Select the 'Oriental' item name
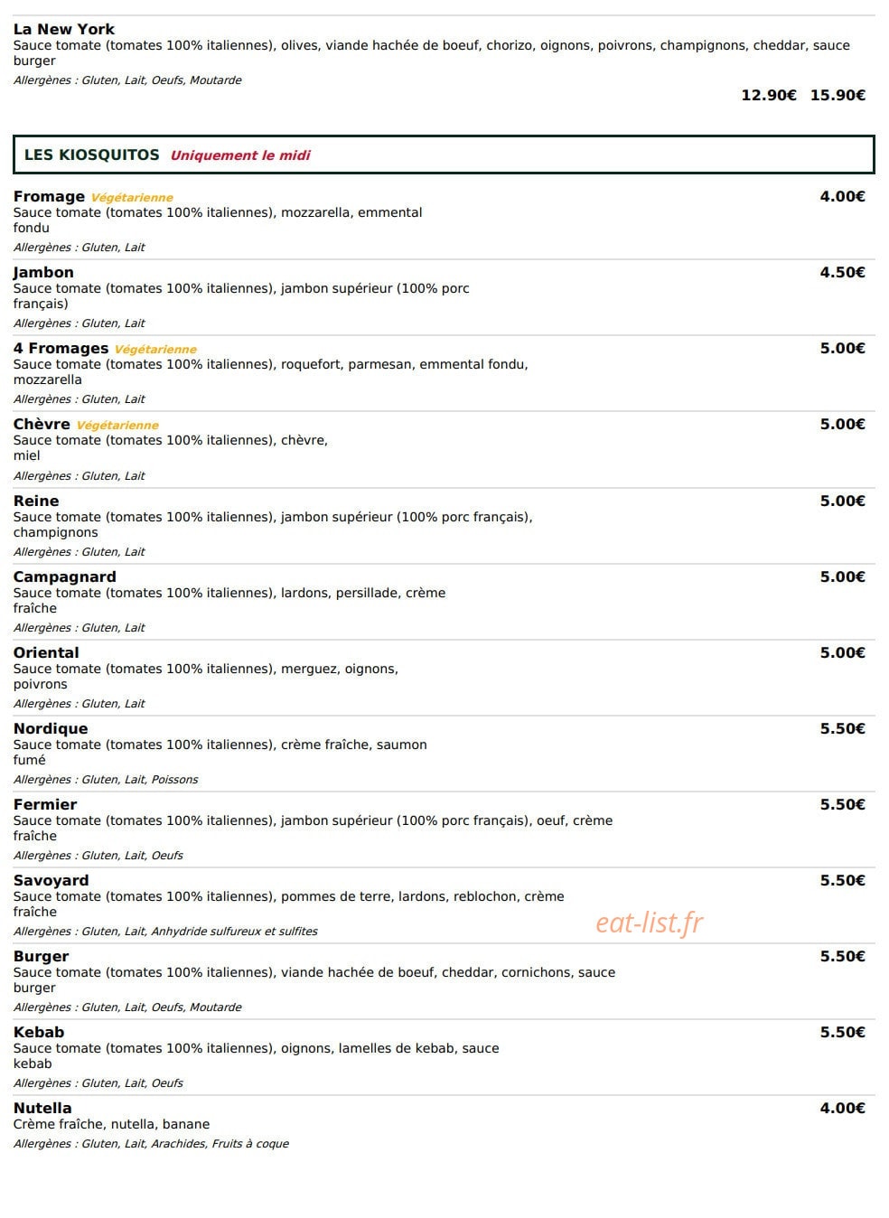This screenshot has height=1218, width=889. 46,652
